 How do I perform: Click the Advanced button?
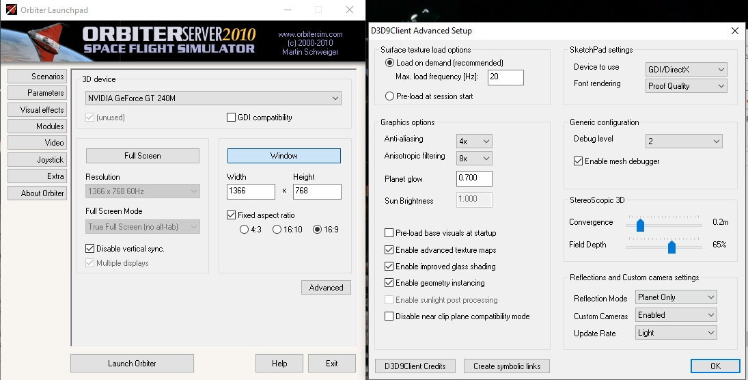point(327,287)
